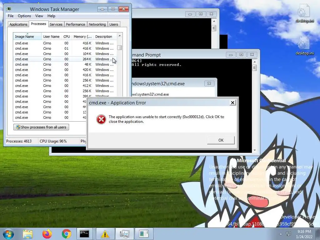Open the Windows Start orb

8,234
